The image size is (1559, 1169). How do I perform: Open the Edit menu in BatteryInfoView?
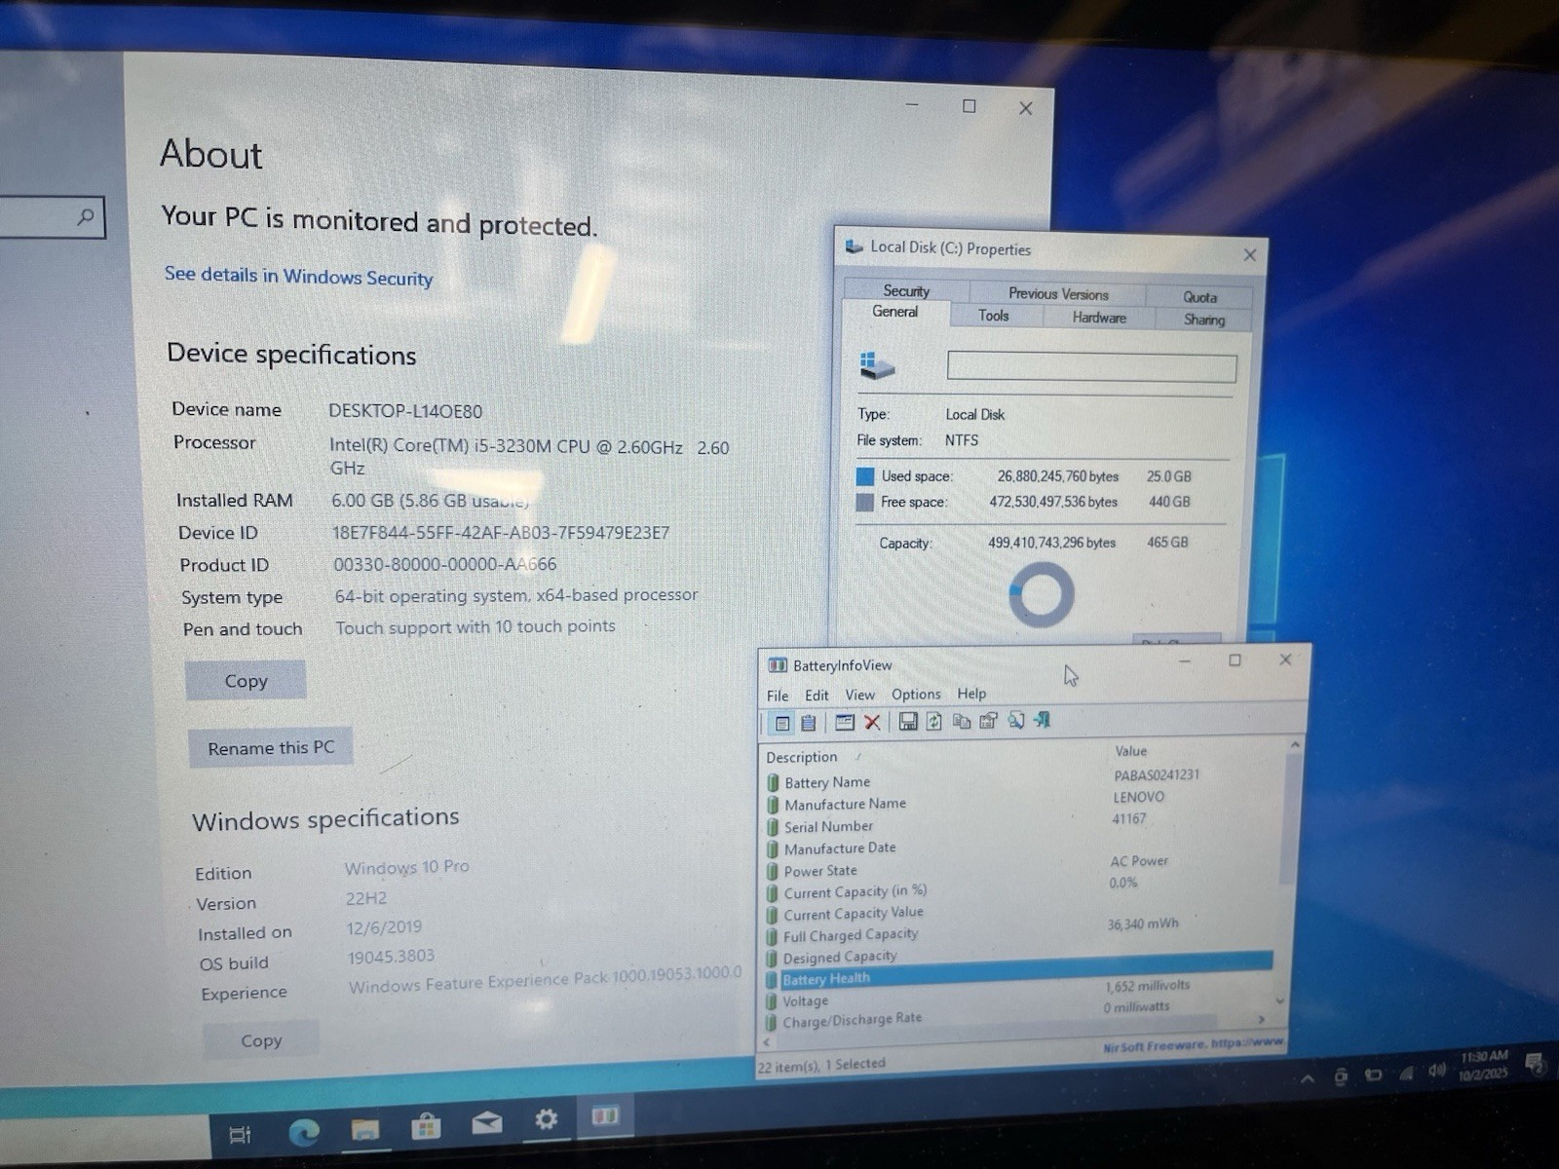(817, 696)
